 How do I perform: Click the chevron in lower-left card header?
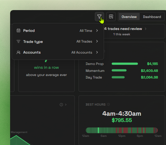point(66,105)
